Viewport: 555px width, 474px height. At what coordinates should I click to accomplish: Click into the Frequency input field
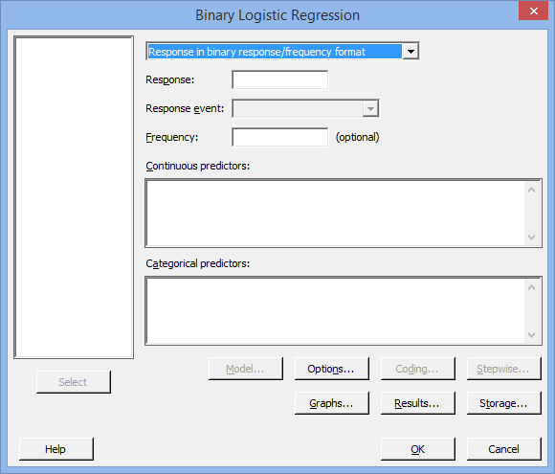(280, 137)
